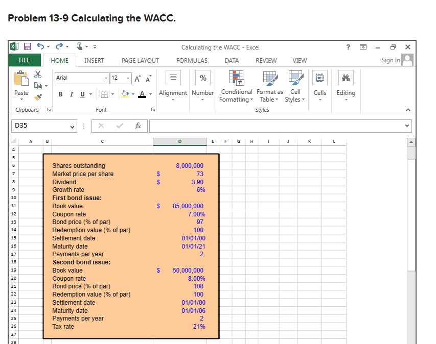Screen dimensions: 436x344
Task: Apply Format as Table
Action: [x=269, y=87]
